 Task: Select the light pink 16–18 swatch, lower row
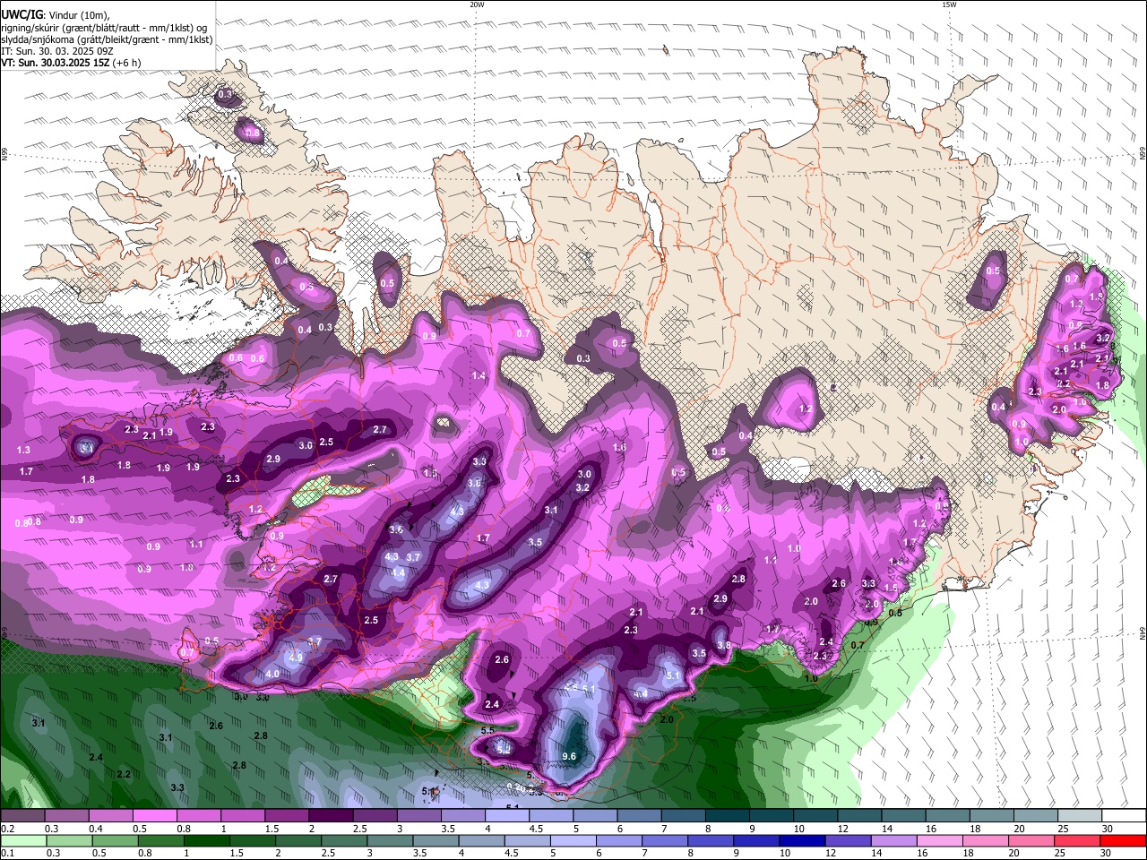click(942, 840)
